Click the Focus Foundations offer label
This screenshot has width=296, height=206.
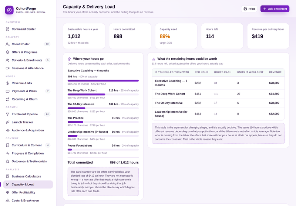point(80,146)
